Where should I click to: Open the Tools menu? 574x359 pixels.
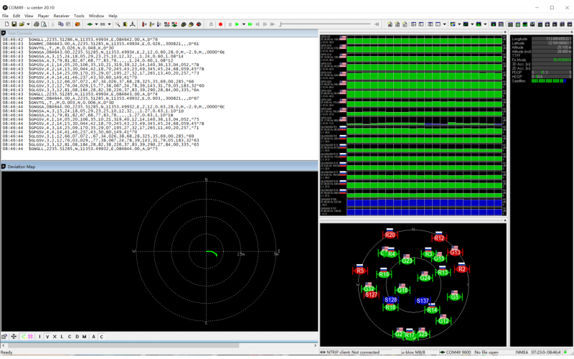pyautogui.click(x=79, y=16)
